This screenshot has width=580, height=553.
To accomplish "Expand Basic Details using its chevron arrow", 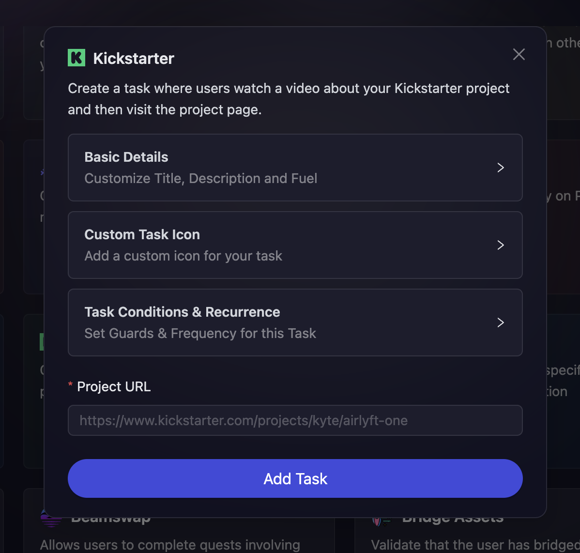I will point(501,168).
